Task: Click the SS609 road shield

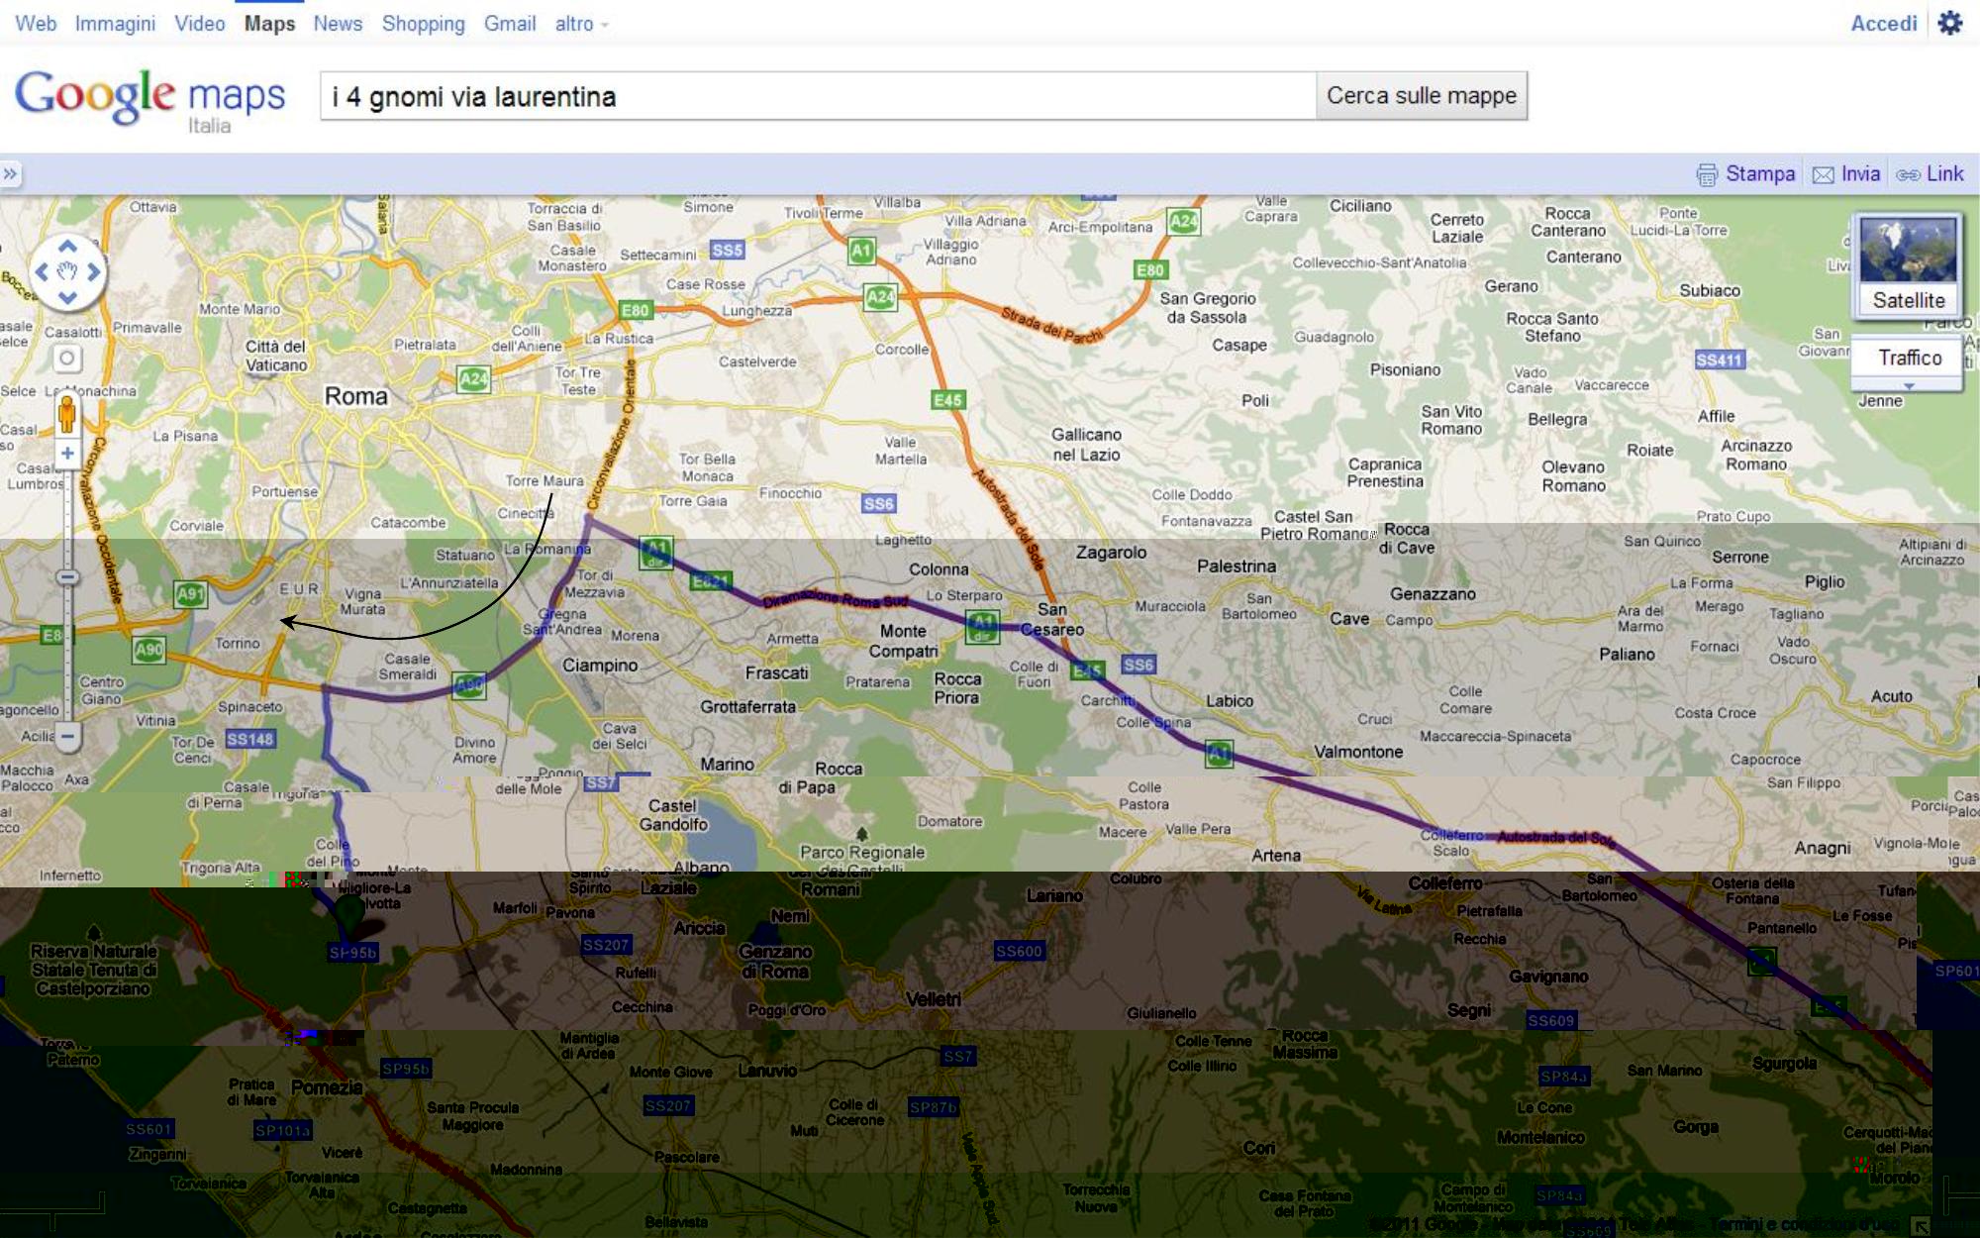Action: [1550, 1020]
